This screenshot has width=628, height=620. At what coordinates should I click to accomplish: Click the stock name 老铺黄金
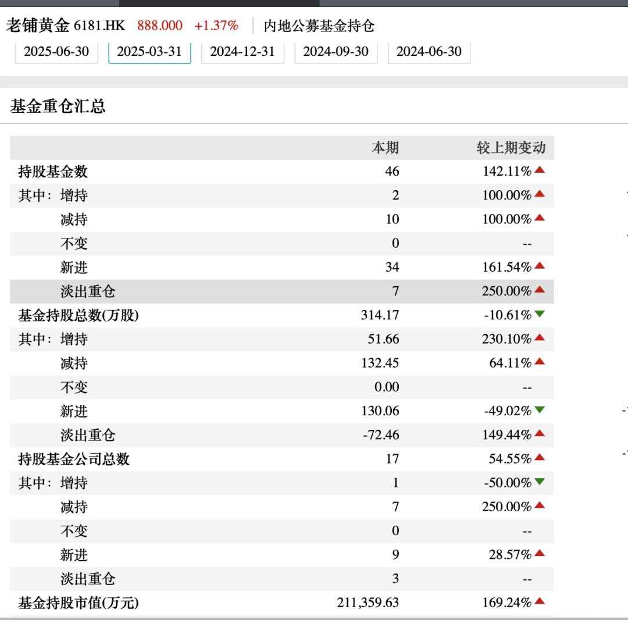(36, 26)
